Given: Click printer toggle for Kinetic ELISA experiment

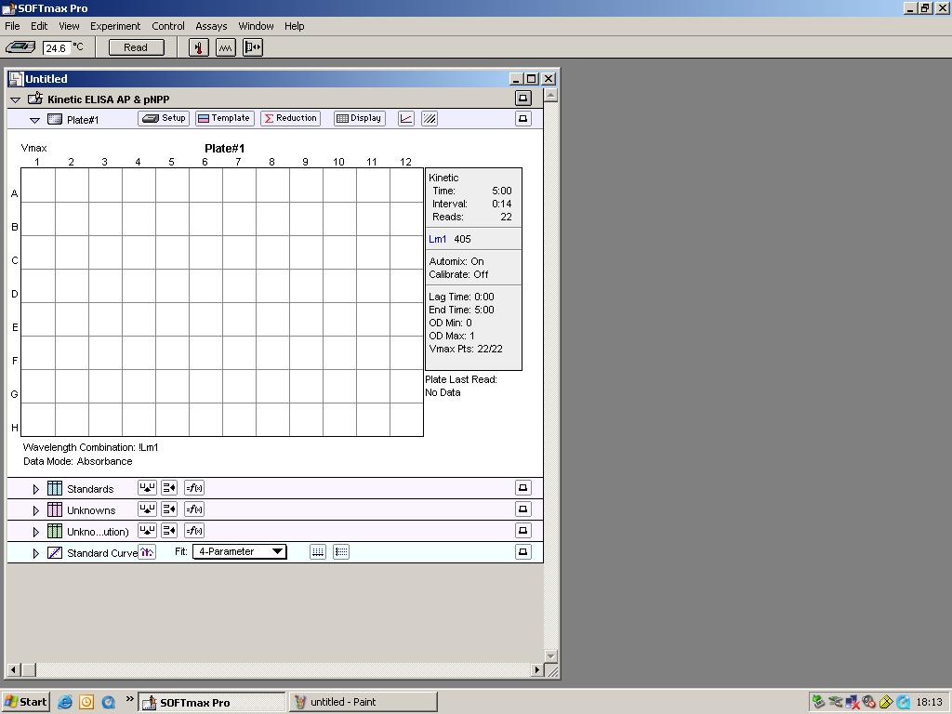Looking at the screenshot, I should (522, 98).
